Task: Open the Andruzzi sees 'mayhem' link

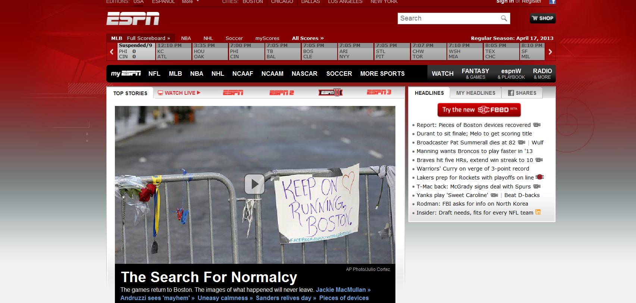Action: pos(157,298)
